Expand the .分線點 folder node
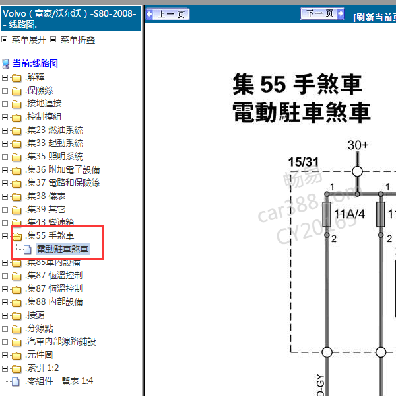The image size is (396, 396). click(5, 329)
